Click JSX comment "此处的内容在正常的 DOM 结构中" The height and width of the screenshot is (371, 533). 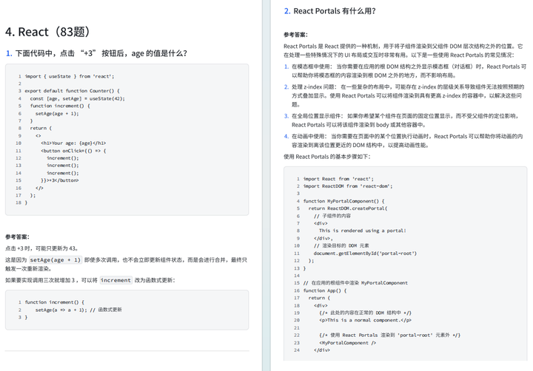[x=366, y=313]
